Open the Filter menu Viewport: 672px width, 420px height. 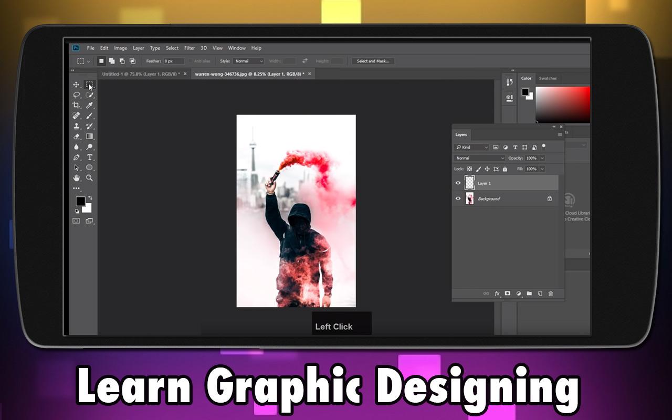point(190,48)
